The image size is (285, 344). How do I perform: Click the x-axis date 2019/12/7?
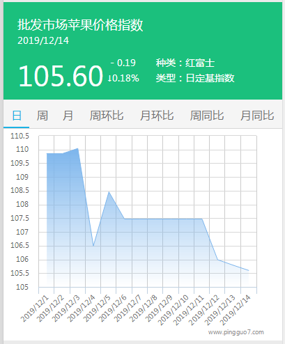point(128,308)
